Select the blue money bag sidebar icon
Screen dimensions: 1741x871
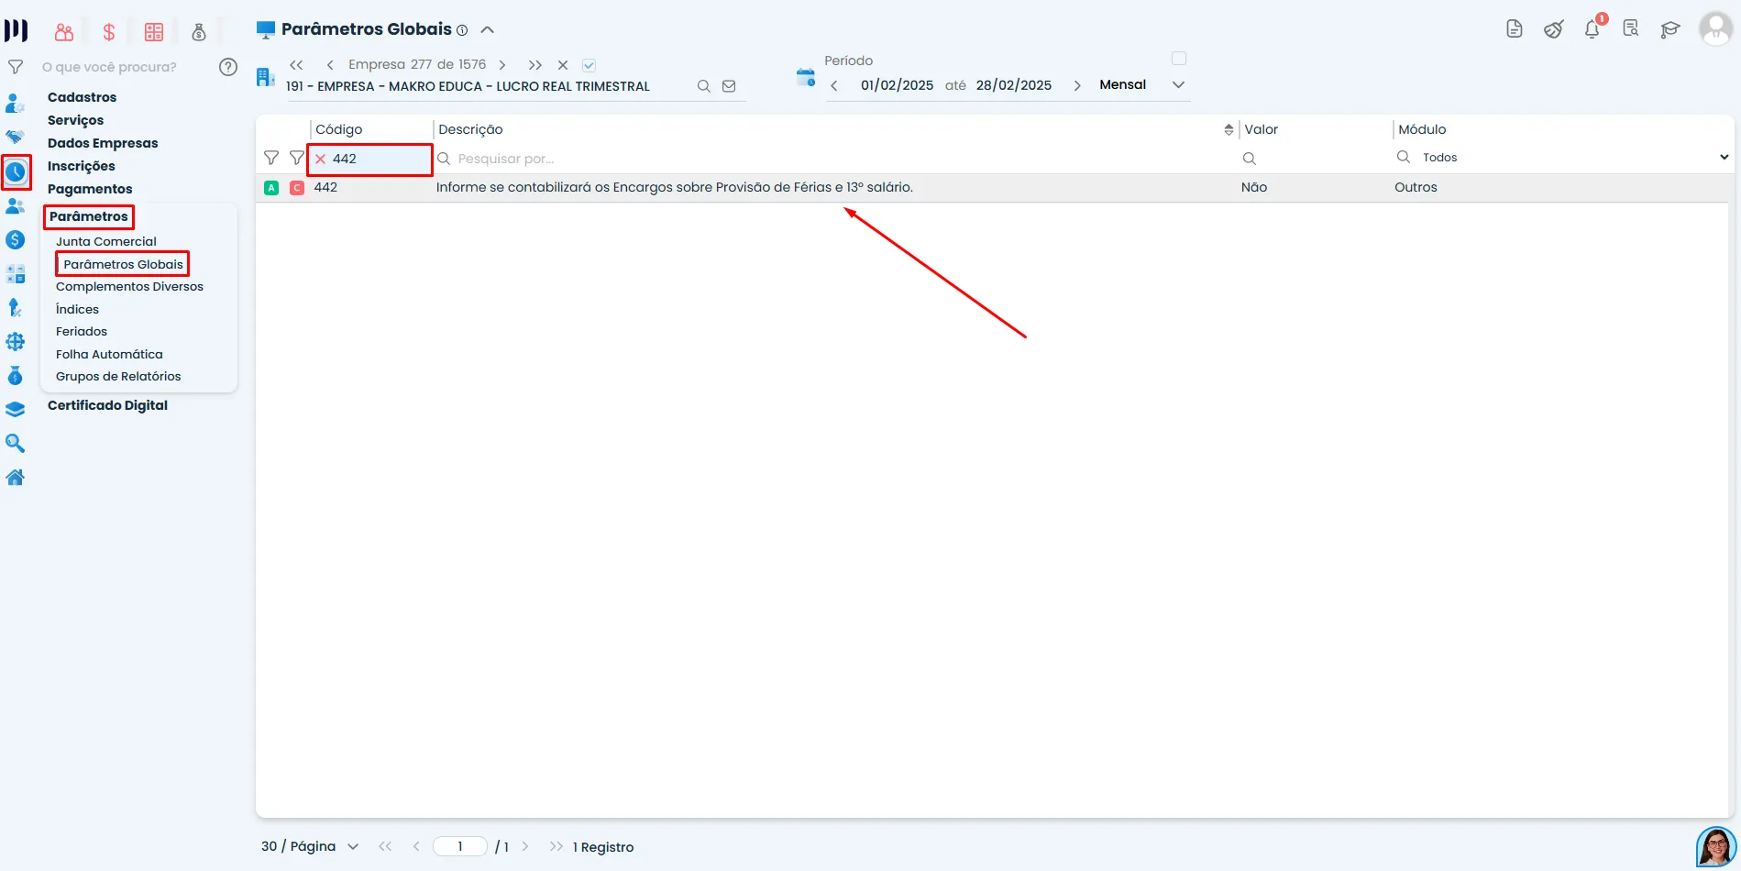pos(16,376)
